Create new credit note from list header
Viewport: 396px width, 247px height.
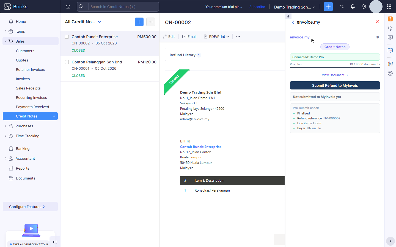point(139,22)
